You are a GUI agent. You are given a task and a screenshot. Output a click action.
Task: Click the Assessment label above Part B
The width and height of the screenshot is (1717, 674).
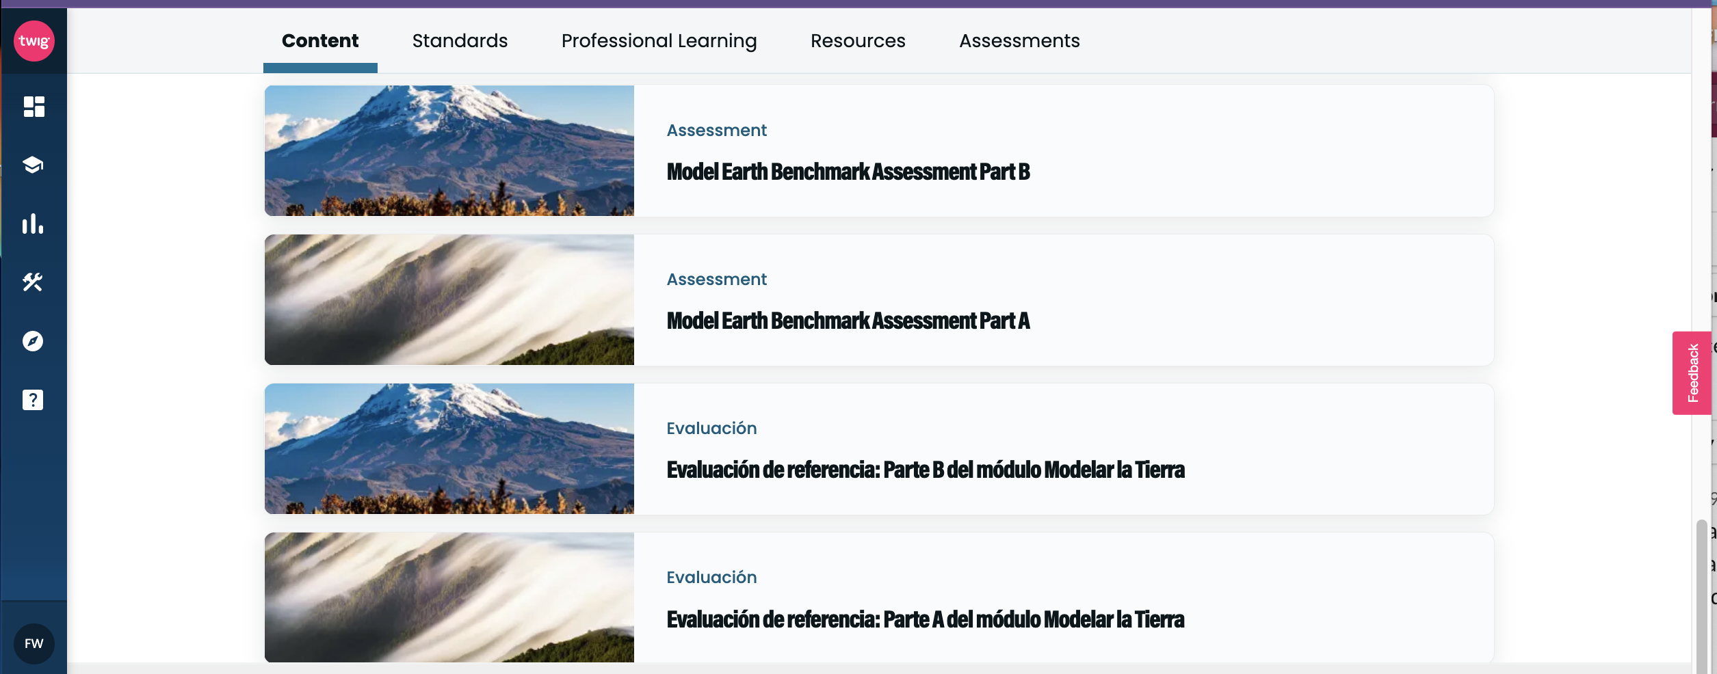717,130
